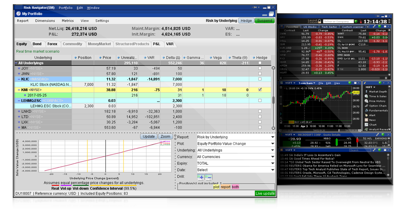Tick the Hedge checkbox for the LXK row
The image size is (406, 214).
tap(260, 122)
